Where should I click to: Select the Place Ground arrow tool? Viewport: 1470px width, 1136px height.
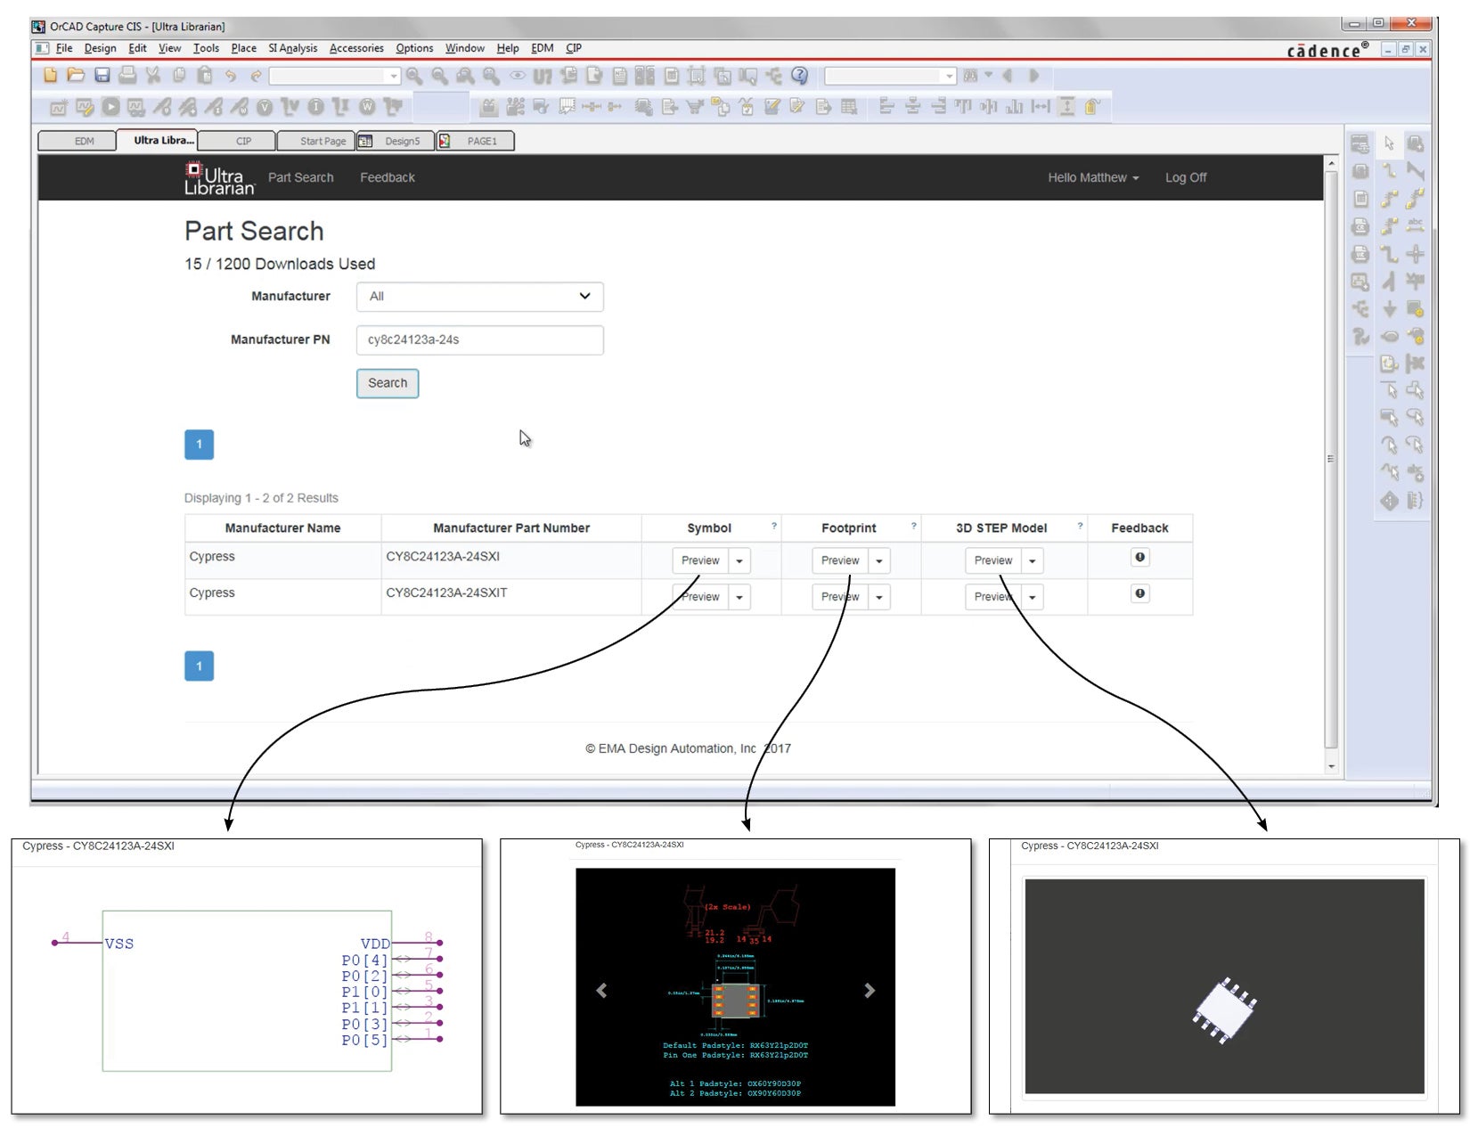(x=1389, y=309)
